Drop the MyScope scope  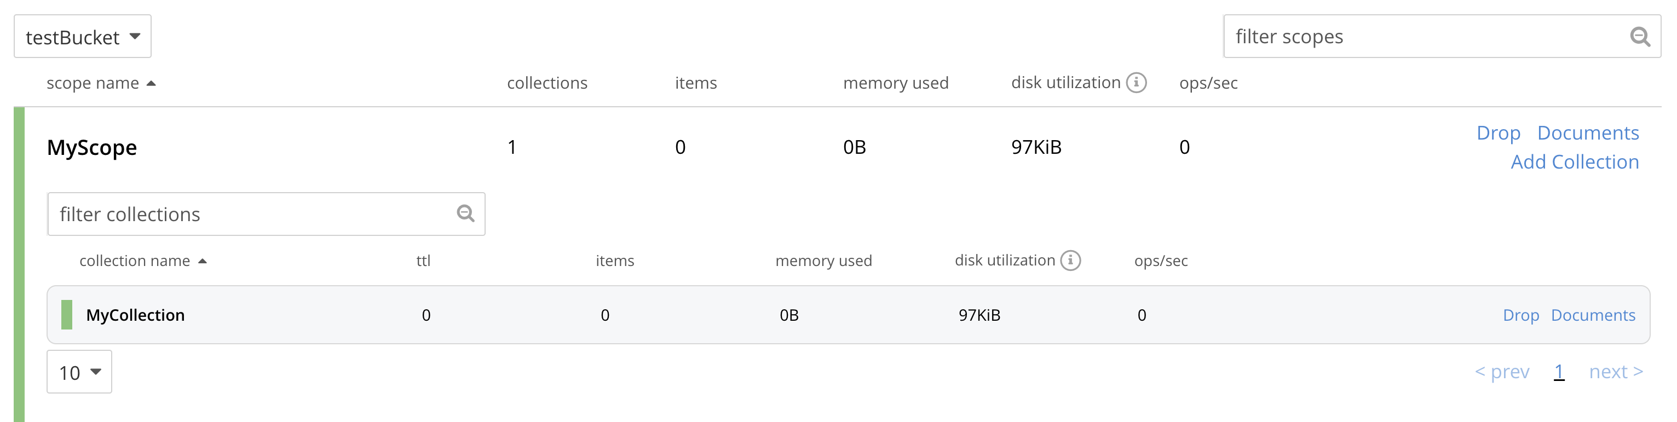click(x=1498, y=133)
